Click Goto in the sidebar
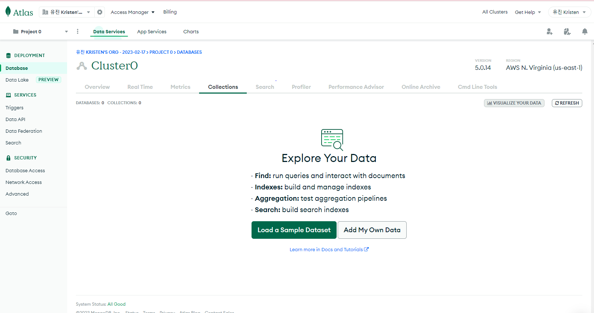 [11, 213]
